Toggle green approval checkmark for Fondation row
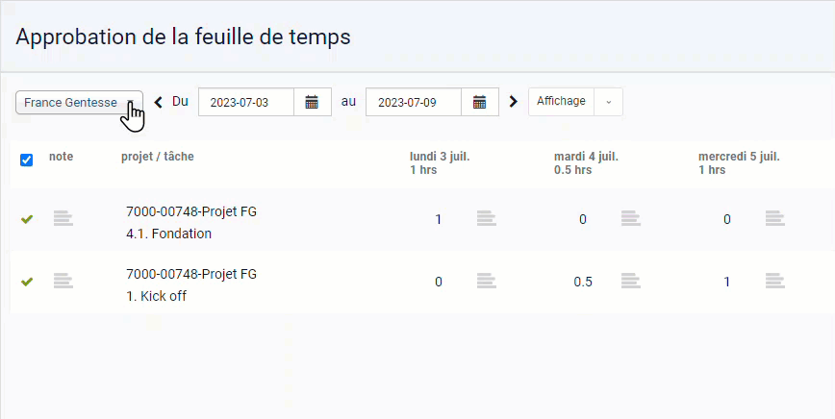This screenshot has width=835, height=419. tap(27, 219)
